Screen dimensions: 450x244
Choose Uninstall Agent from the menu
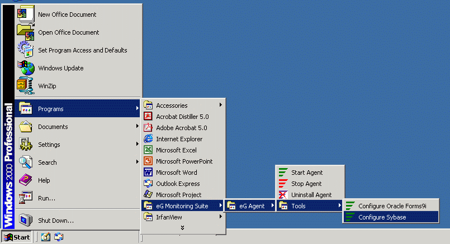coord(310,195)
